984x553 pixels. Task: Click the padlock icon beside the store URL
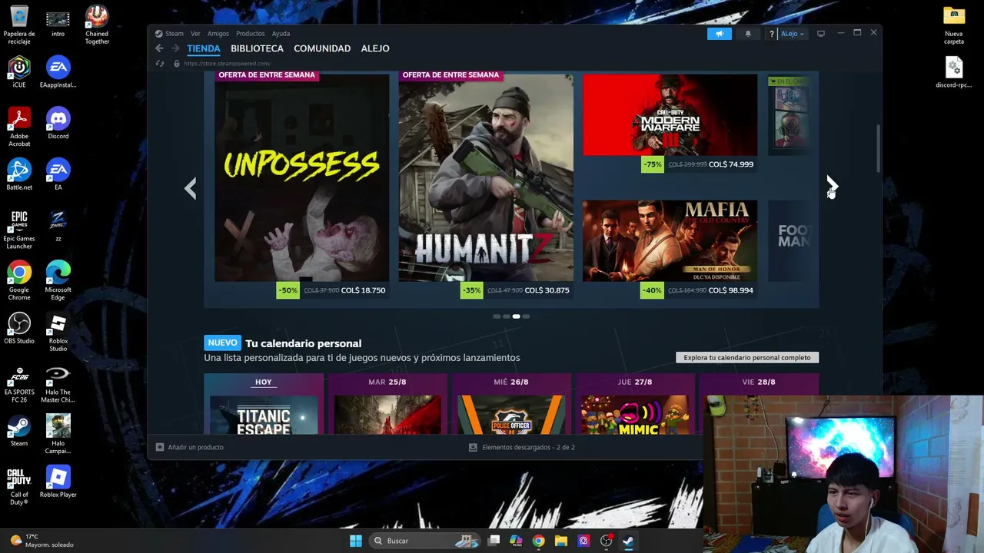177,64
